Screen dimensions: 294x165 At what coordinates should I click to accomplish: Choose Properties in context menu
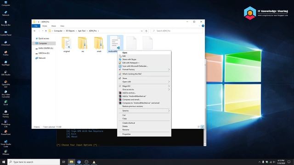[x=144, y=134]
